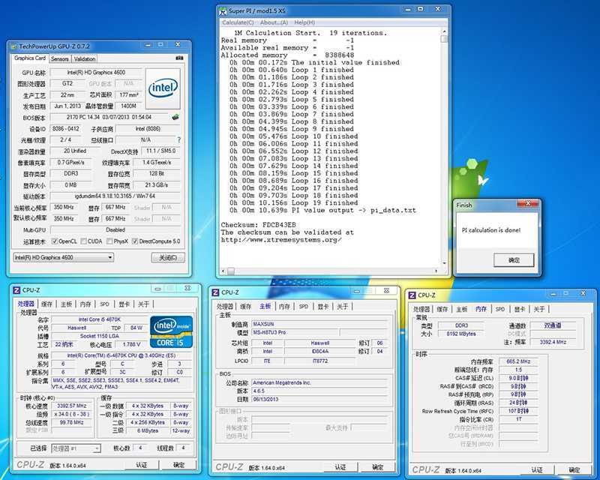Click 确定 in the mainboard CPU-Z window
The height and width of the screenshot is (480, 600).
378,467
